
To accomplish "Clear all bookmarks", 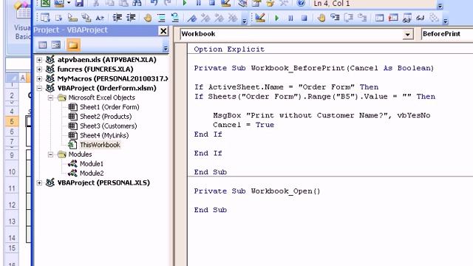I will [x=233, y=18].
